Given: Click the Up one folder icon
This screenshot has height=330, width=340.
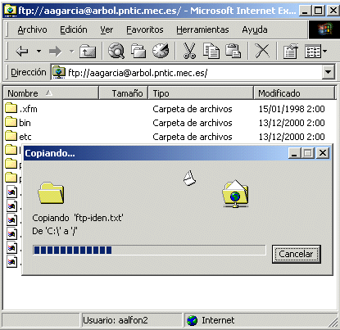Looking at the screenshot, I should pos(88,51).
